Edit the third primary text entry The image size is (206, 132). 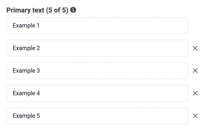[x=97, y=71]
